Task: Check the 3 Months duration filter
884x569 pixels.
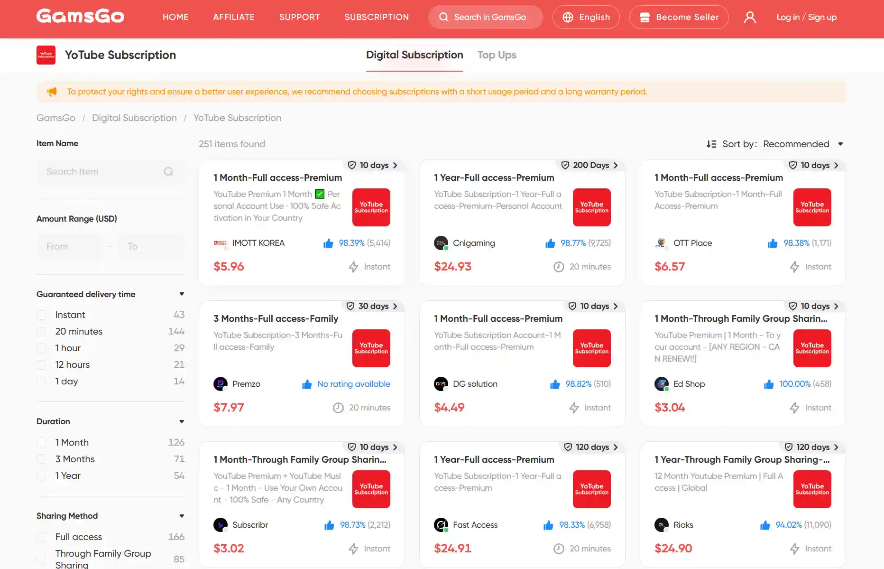Action: [42, 459]
